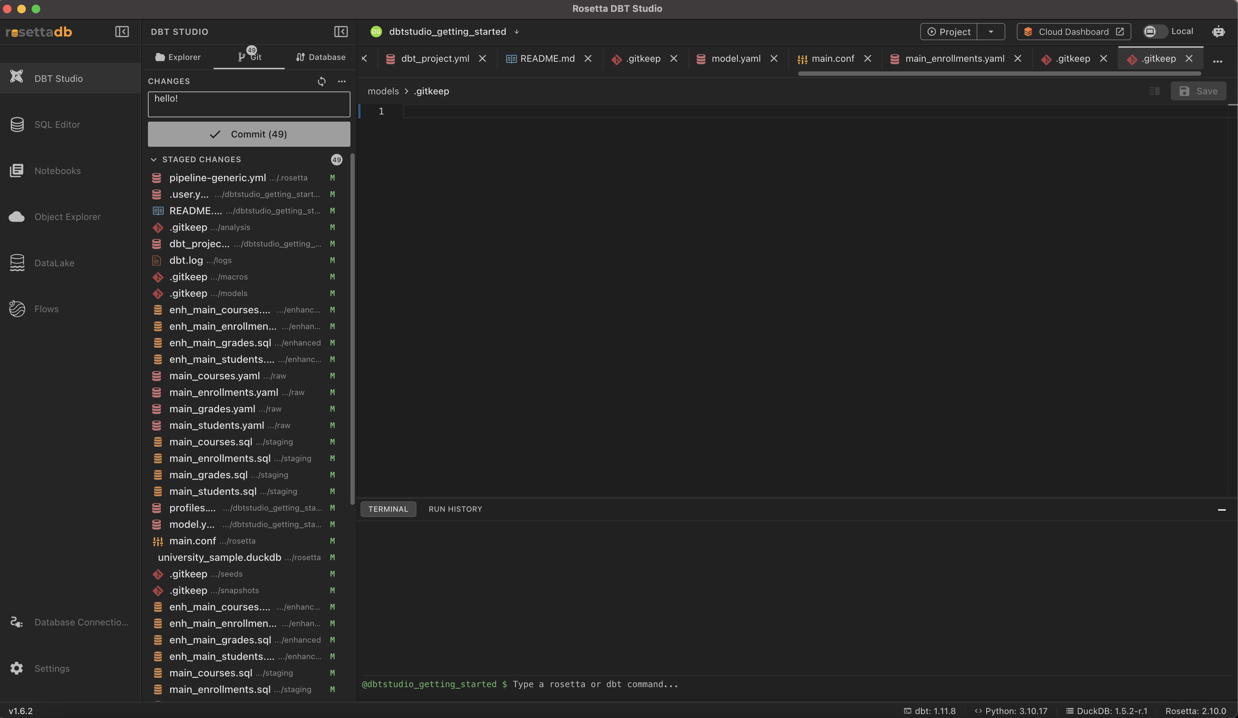
Task: Click the editor tab strip scrollbar
Action: [x=999, y=74]
